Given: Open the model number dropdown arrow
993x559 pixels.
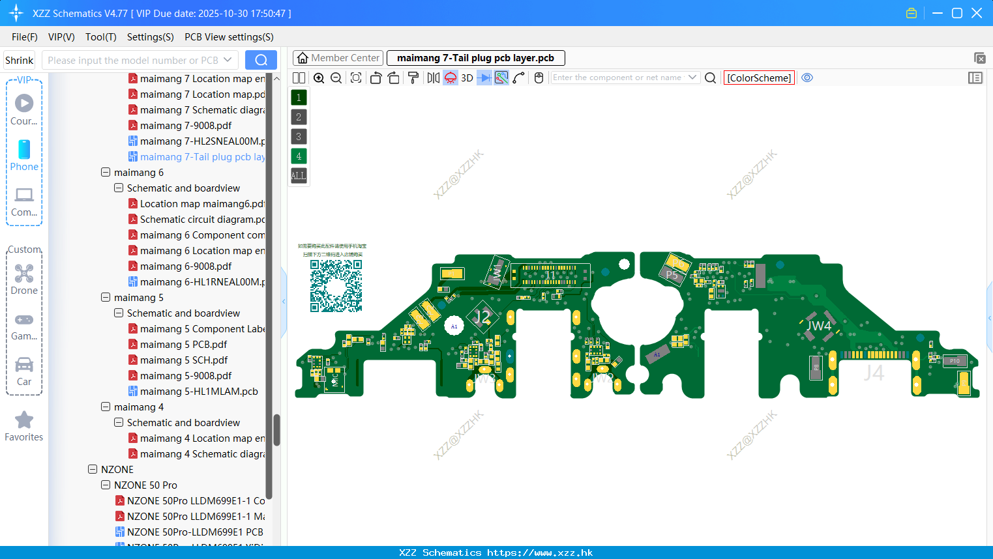Looking at the screenshot, I should [228, 60].
